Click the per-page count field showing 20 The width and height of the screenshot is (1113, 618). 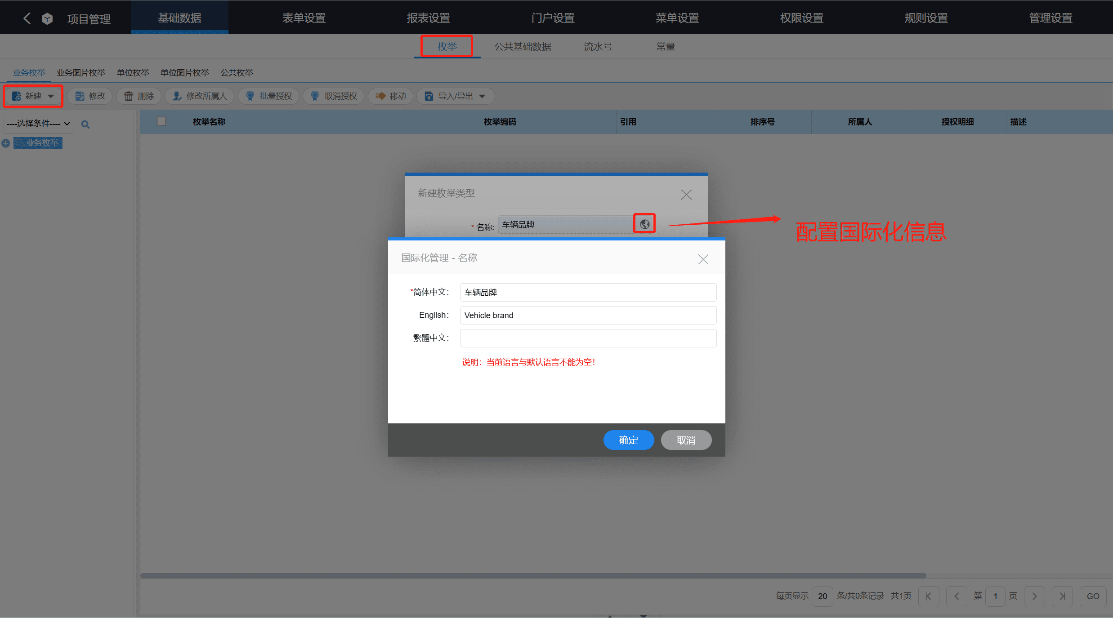click(822, 596)
